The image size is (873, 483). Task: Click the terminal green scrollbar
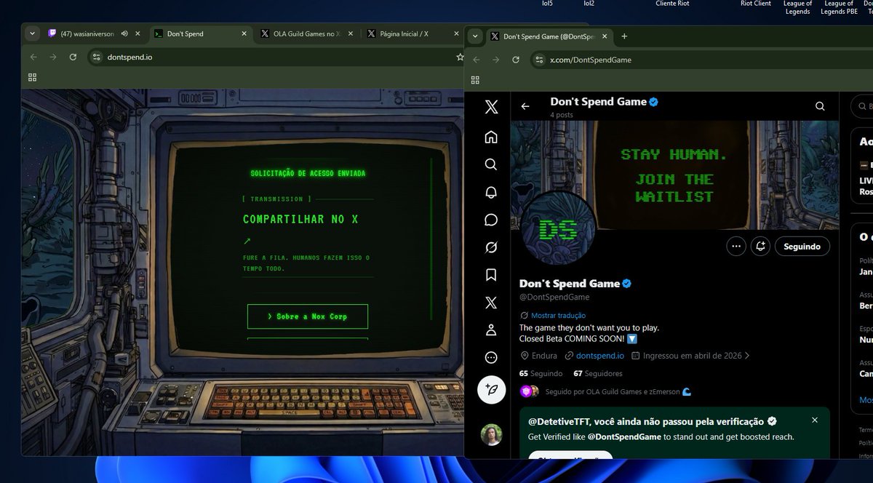point(431,238)
